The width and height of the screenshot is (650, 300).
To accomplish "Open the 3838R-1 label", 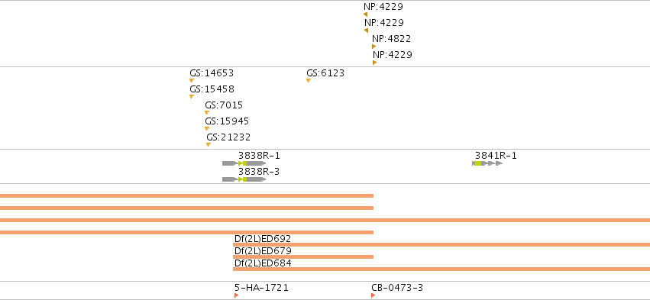I will (259, 156).
